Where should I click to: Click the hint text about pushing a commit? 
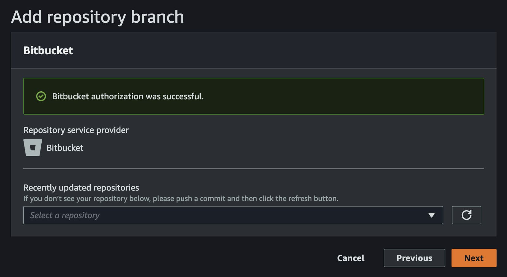(181, 199)
